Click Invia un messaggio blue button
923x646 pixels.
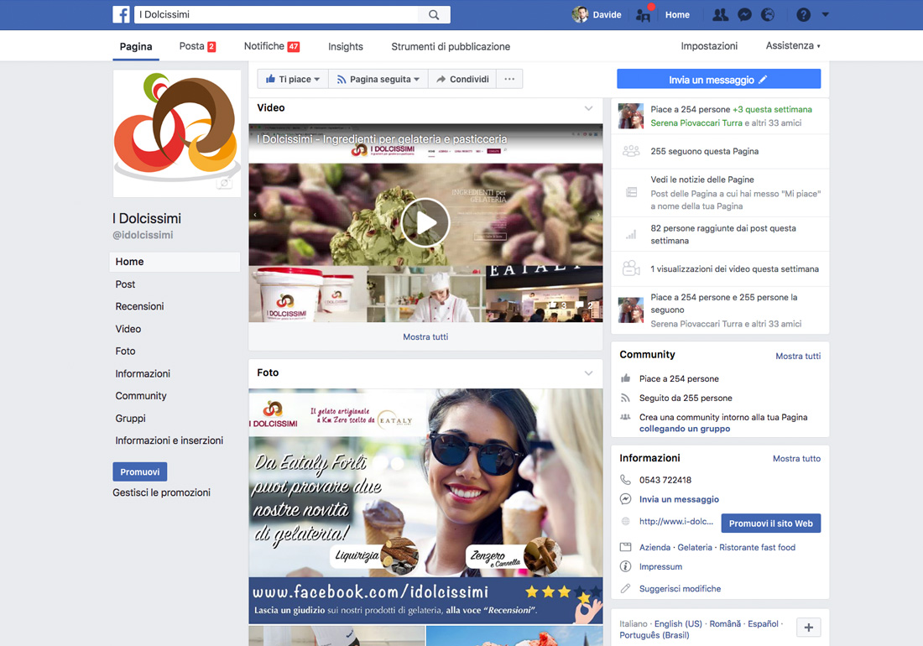[719, 80]
